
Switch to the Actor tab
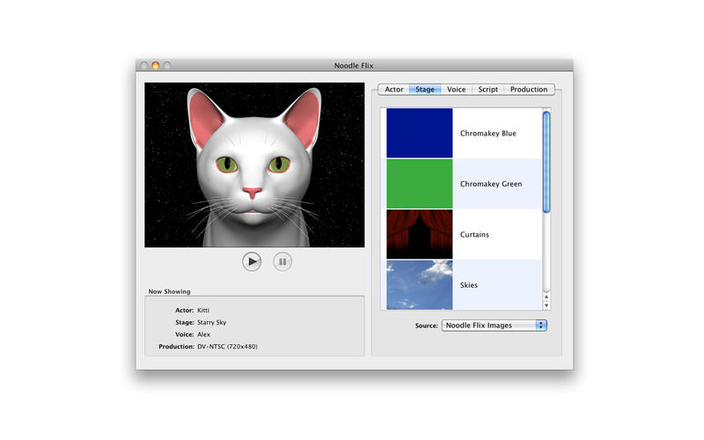(x=394, y=90)
